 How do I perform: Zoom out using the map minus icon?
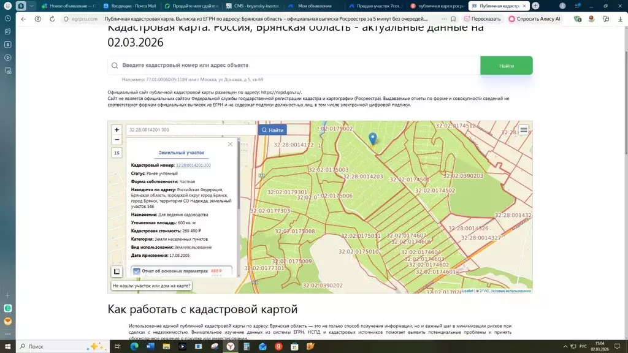click(116, 139)
